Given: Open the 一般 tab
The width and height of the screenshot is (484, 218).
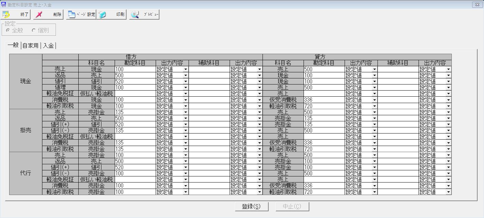Looking at the screenshot, I should [x=13, y=45].
